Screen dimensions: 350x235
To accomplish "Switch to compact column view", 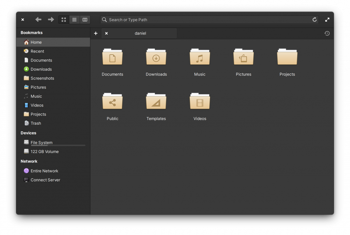I will click(85, 19).
